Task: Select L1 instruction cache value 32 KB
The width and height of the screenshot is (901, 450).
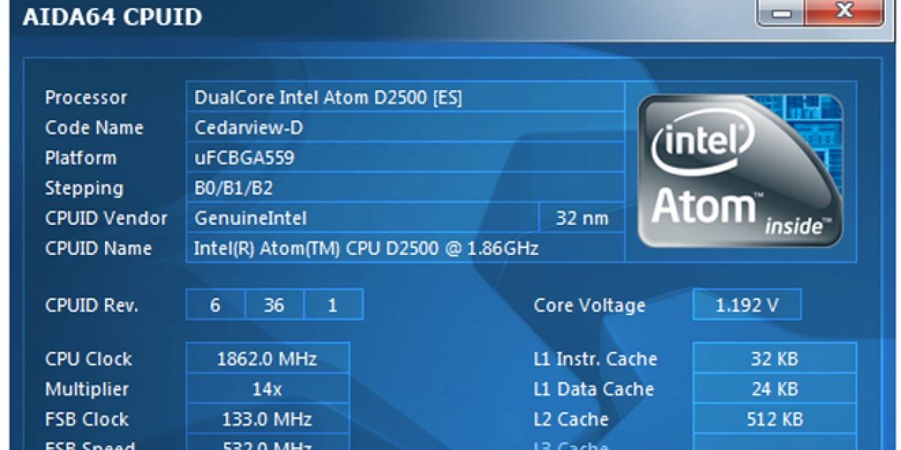Action: (x=774, y=358)
